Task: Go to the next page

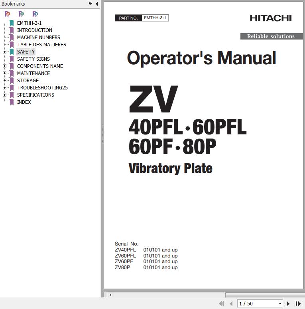Action: (x=288, y=303)
